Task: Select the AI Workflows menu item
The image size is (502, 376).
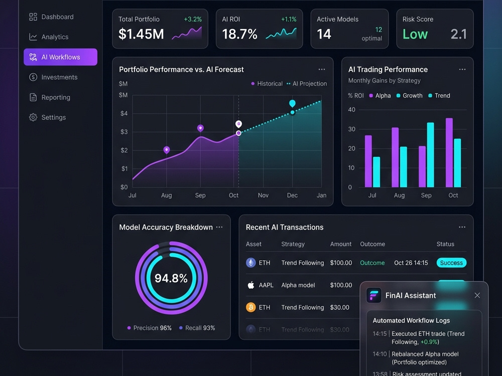Action: coord(61,57)
